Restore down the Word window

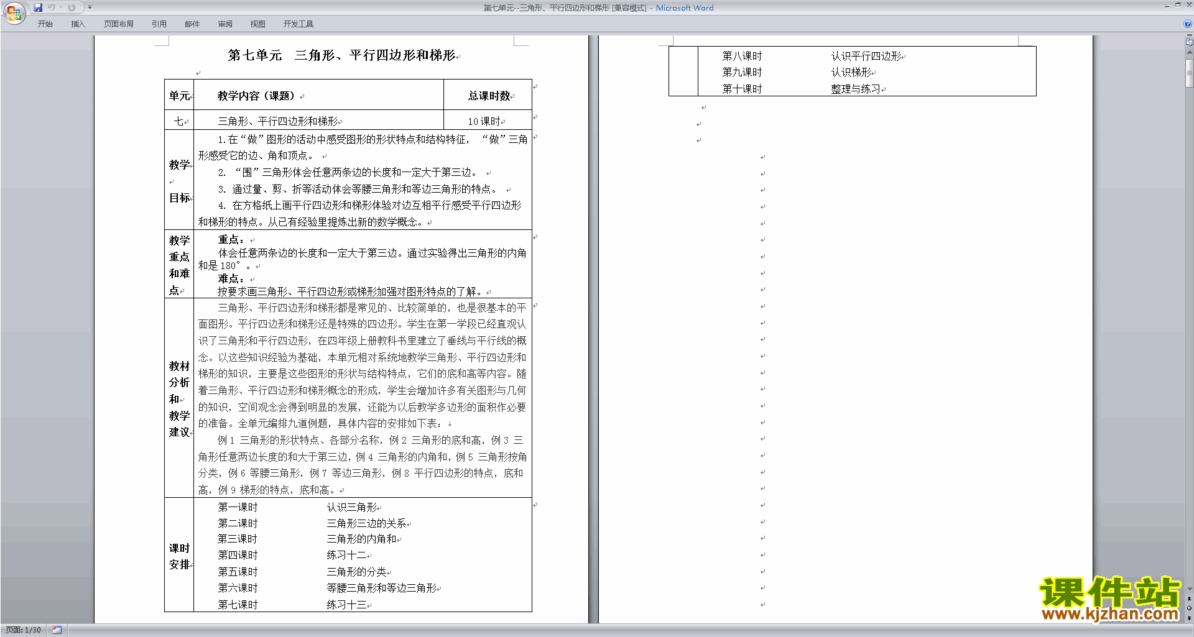point(1178,5)
